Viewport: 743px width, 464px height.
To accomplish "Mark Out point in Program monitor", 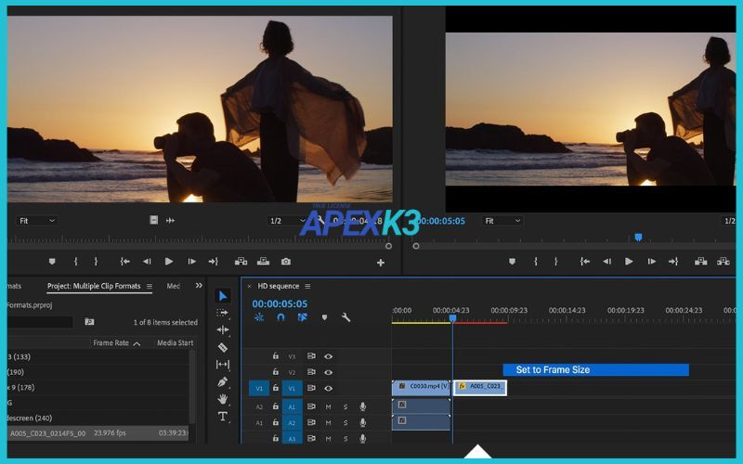I will click(555, 262).
